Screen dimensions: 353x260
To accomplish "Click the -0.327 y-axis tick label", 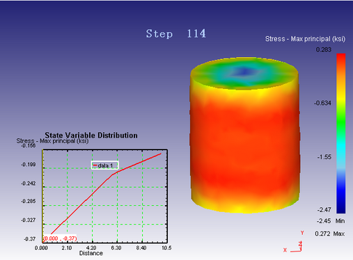I will tap(29, 220).
